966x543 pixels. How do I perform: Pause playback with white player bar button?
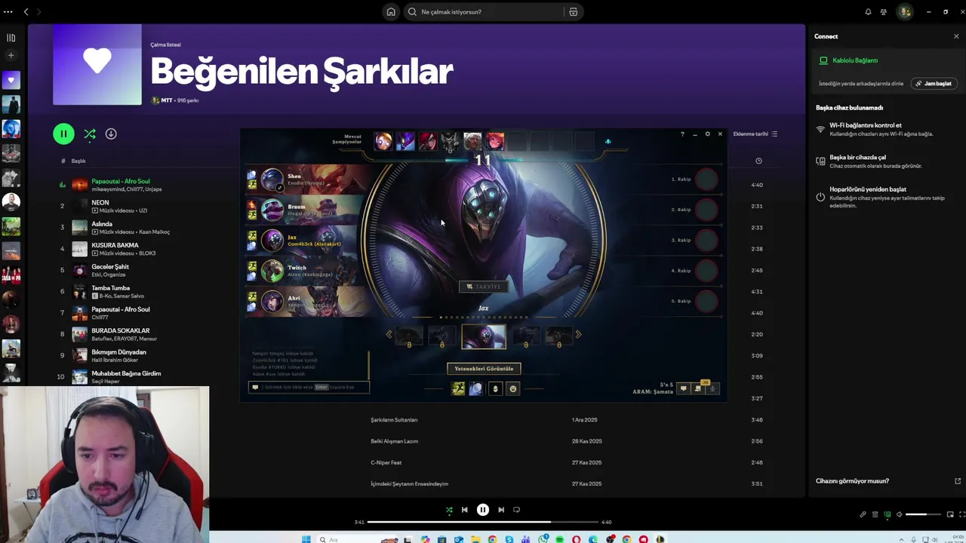(483, 510)
